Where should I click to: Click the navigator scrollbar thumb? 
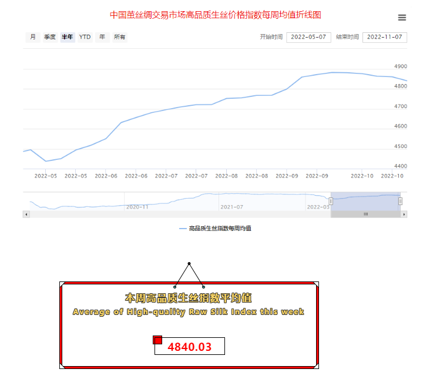pyautogui.click(x=365, y=214)
